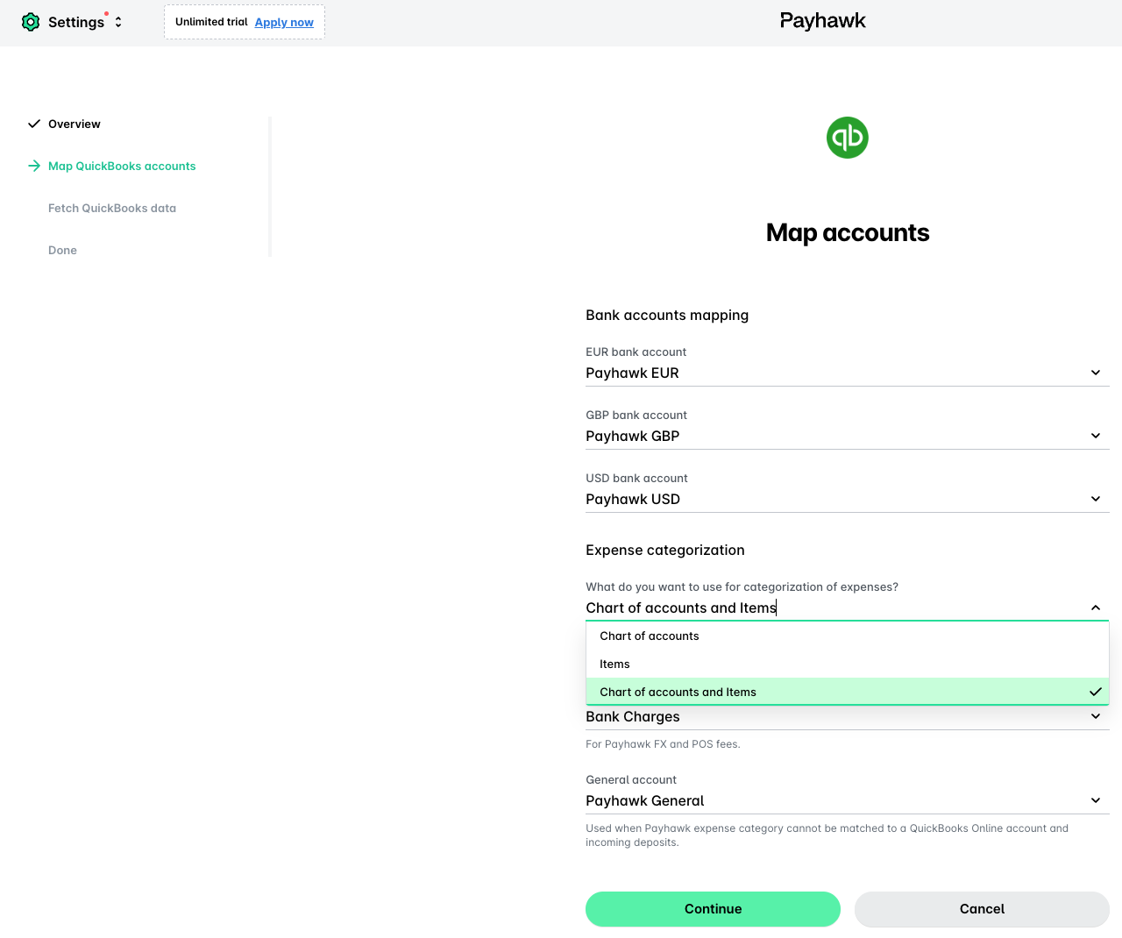Click the General account label
Viewport: 1122px width, 938px height.
click(631, 779)
